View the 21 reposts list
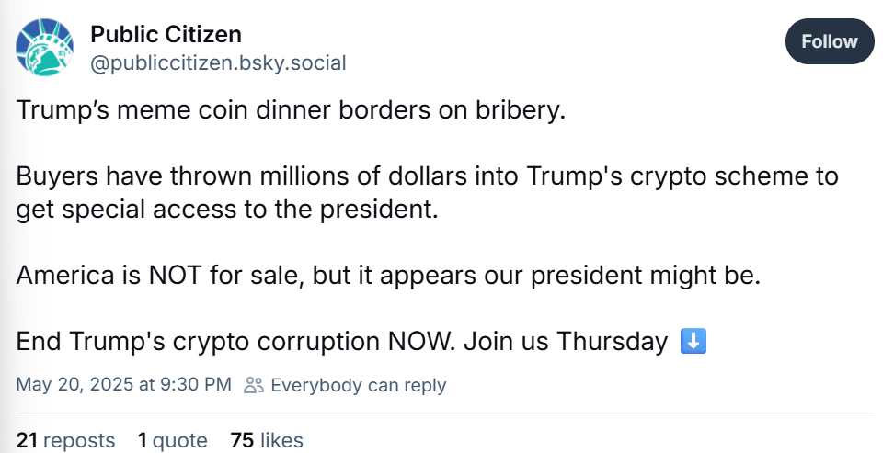The image size is (894, 453). pos(65,440)
